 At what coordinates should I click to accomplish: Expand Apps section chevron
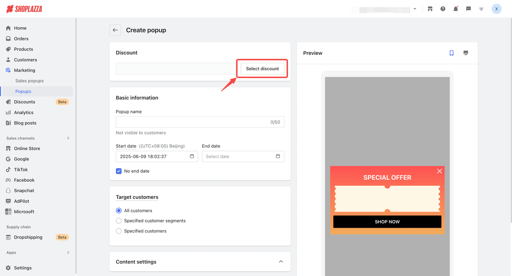68,252
